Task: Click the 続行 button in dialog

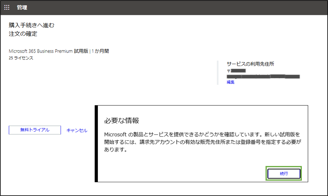Action: pos(284,174)
